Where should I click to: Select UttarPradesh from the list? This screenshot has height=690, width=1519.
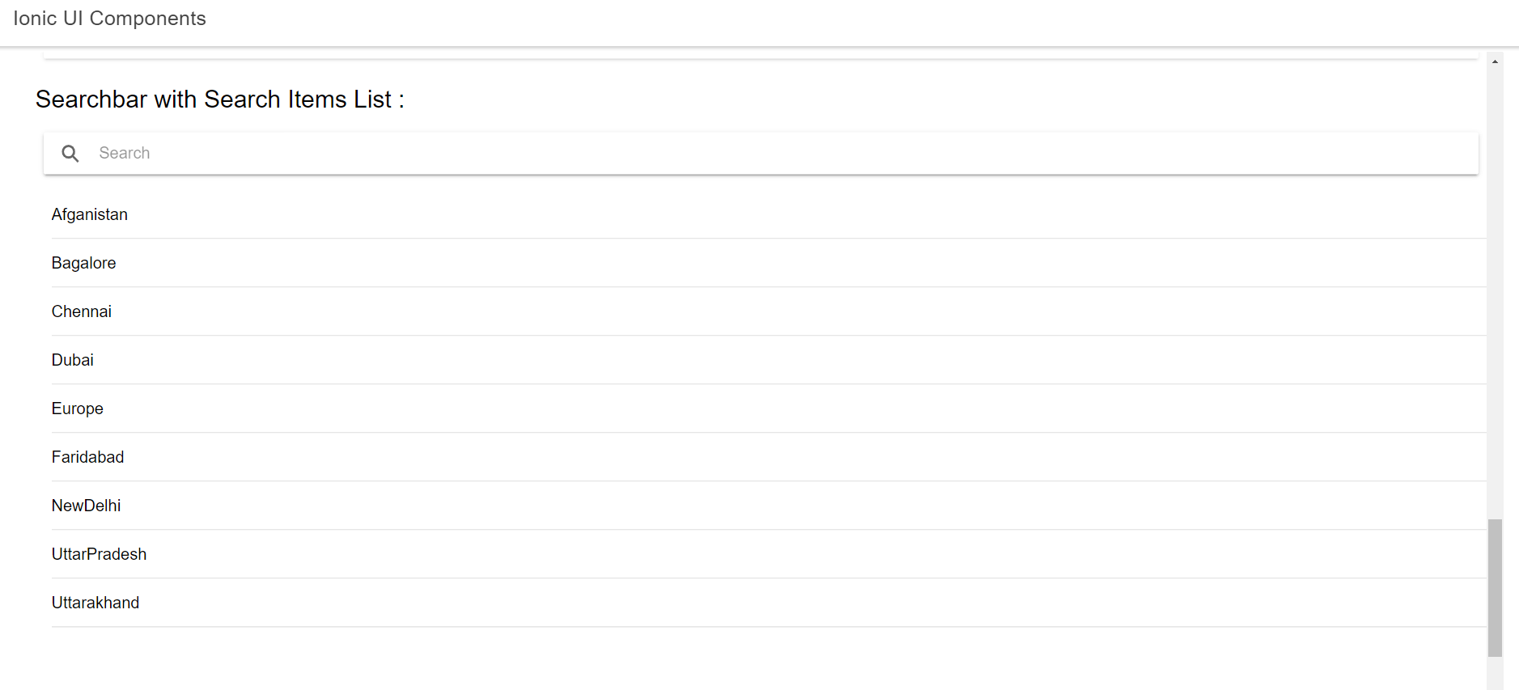point(99,554)
